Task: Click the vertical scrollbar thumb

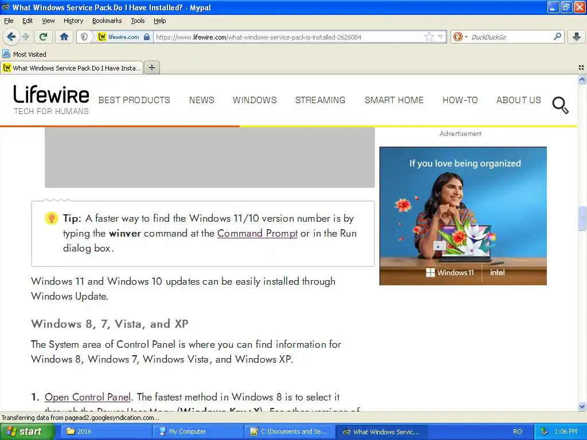Action: (582, 218)
